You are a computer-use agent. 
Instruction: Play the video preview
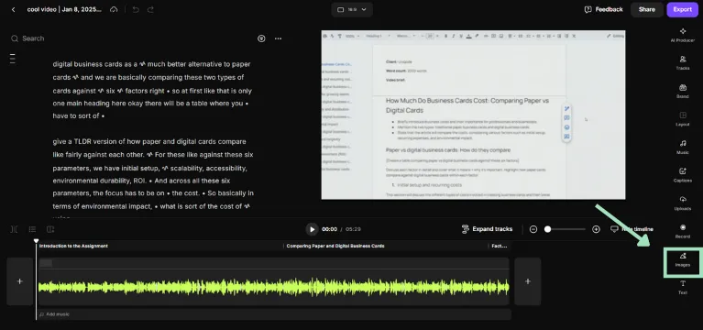coord(312,229)
